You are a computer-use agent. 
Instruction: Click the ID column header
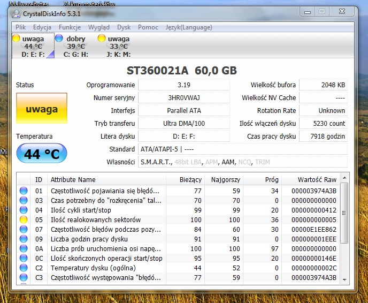click(x=39, y=180)
